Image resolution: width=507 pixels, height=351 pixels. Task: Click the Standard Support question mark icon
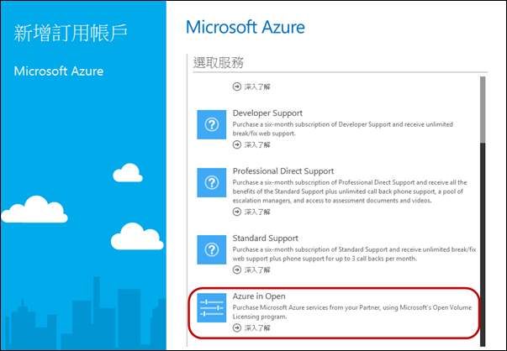[212, 249]
